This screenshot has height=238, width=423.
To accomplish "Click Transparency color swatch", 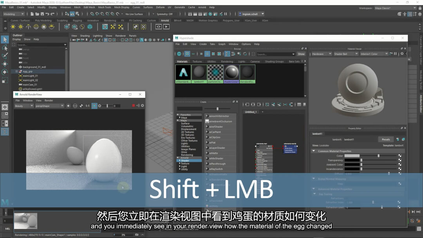I will 352,160.
